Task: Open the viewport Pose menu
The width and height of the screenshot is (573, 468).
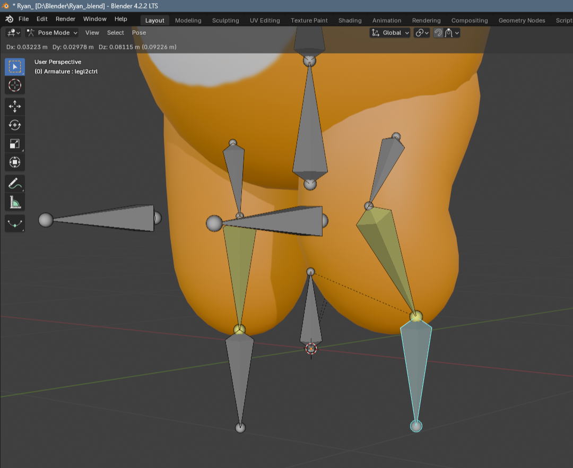Action: (x=139, y=32)
